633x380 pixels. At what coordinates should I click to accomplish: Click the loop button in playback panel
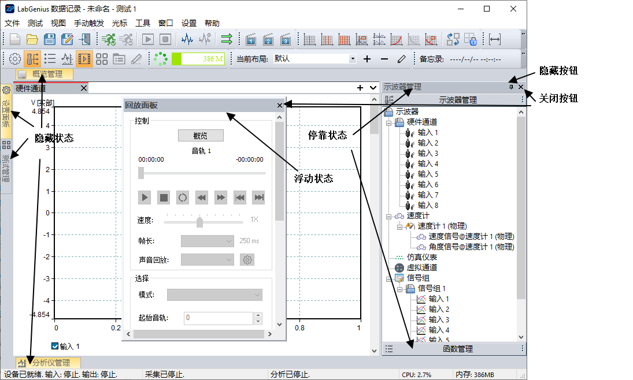pyautogui.click(x=183, y=198)
